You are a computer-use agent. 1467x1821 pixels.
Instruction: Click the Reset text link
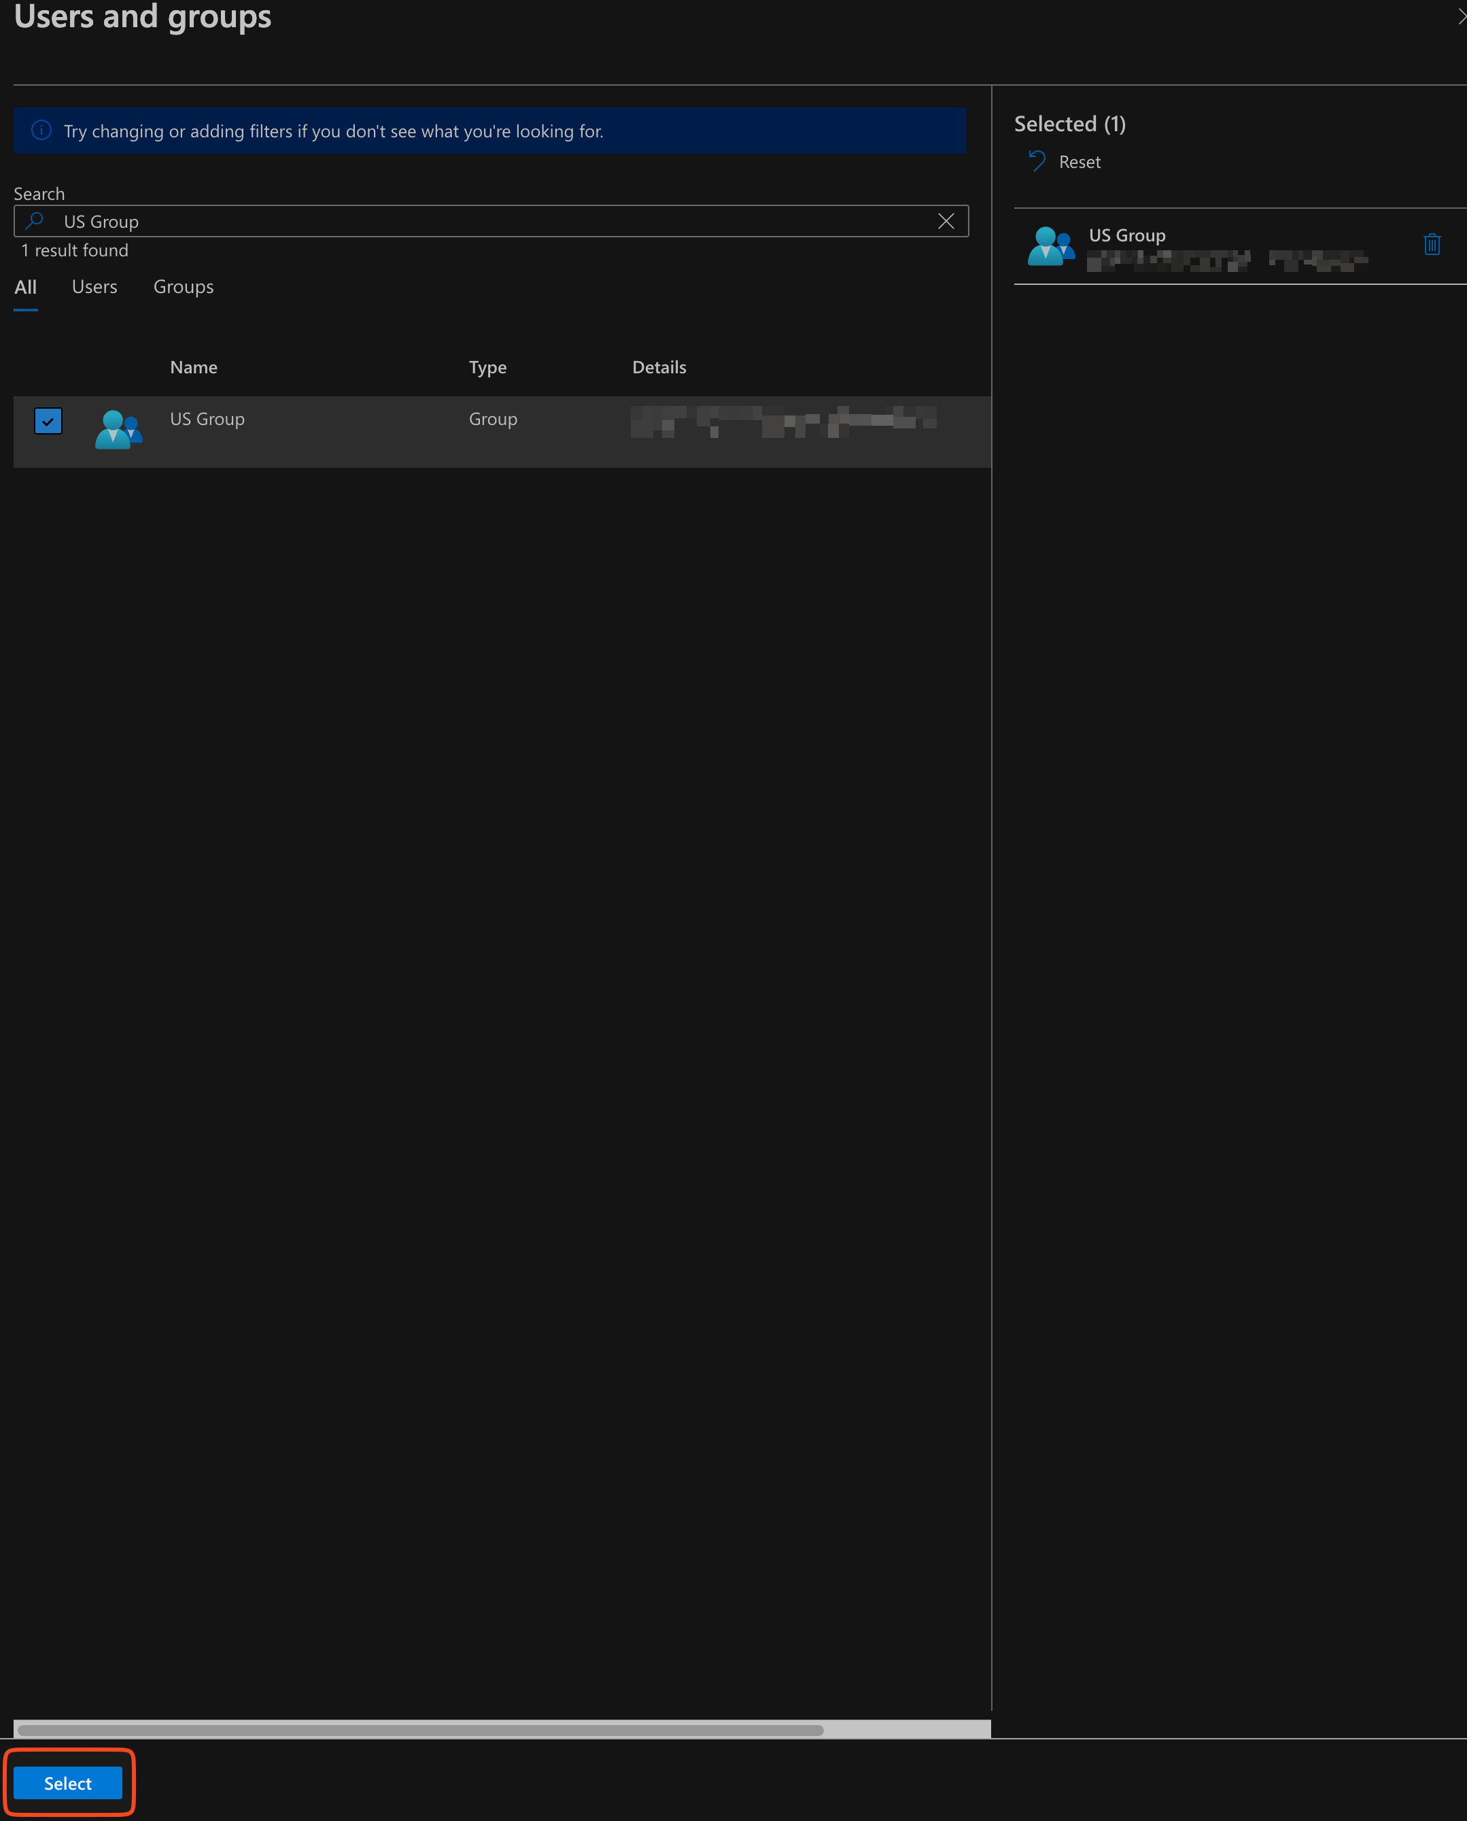1079,163
